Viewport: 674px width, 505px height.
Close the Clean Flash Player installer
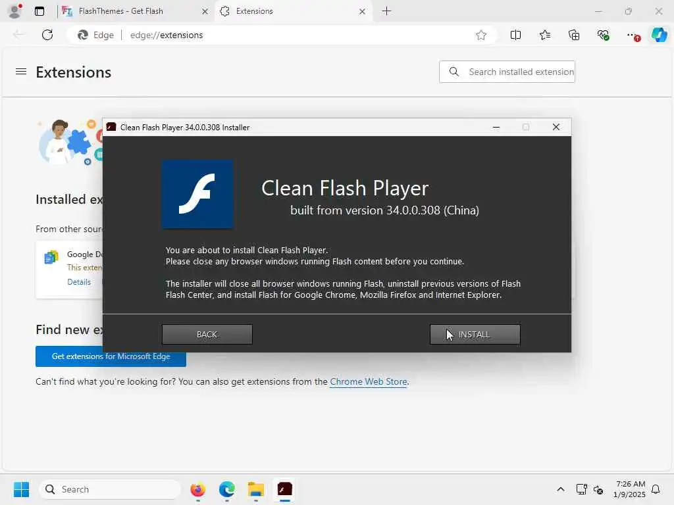(556, 127)
